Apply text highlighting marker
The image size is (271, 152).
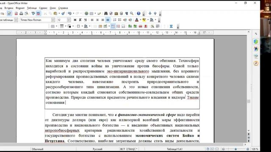tap(144, 20)
